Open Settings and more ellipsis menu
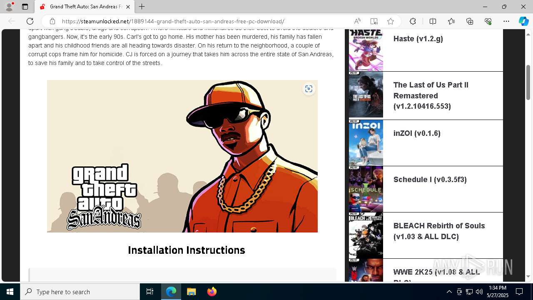The height and width of the screenshot is (300, 533). 506,21
